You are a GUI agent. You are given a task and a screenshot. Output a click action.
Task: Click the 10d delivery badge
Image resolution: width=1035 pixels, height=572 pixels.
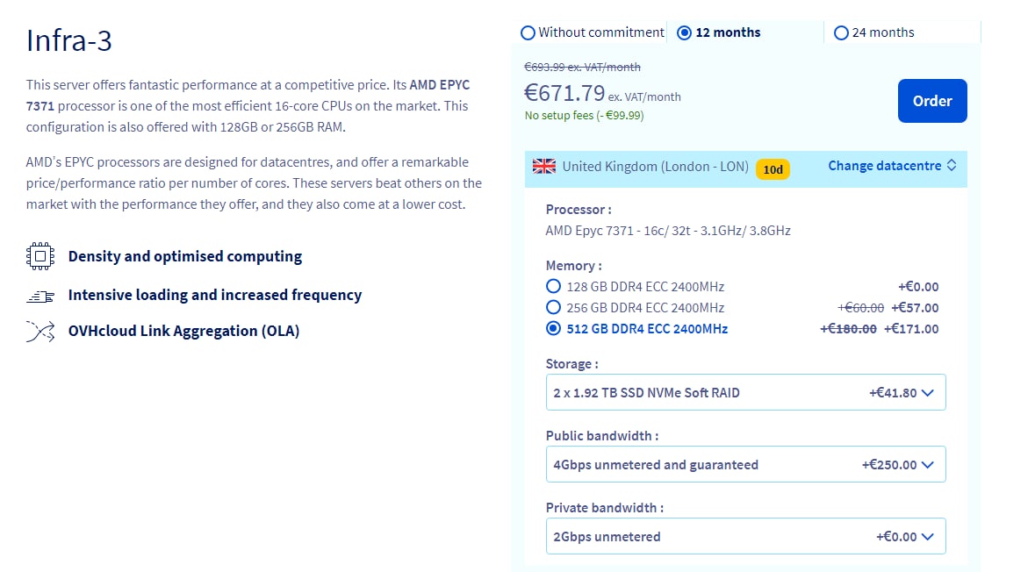click(x=773, y=169)
